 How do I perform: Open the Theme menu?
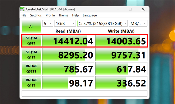(x=63, y=15)
